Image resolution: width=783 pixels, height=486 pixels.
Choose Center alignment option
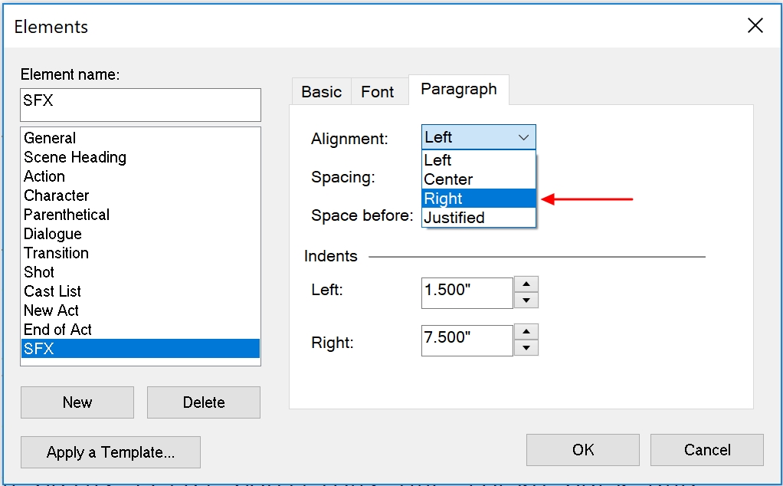click(478, 179)
